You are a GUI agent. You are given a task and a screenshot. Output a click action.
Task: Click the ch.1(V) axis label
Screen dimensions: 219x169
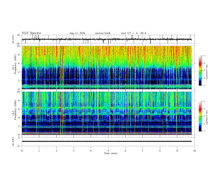point(13,39)
